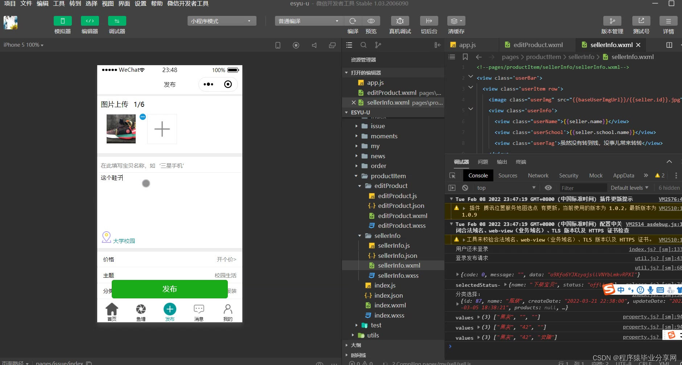
Task: Click the clear console icon
Action: coord(465,188)
